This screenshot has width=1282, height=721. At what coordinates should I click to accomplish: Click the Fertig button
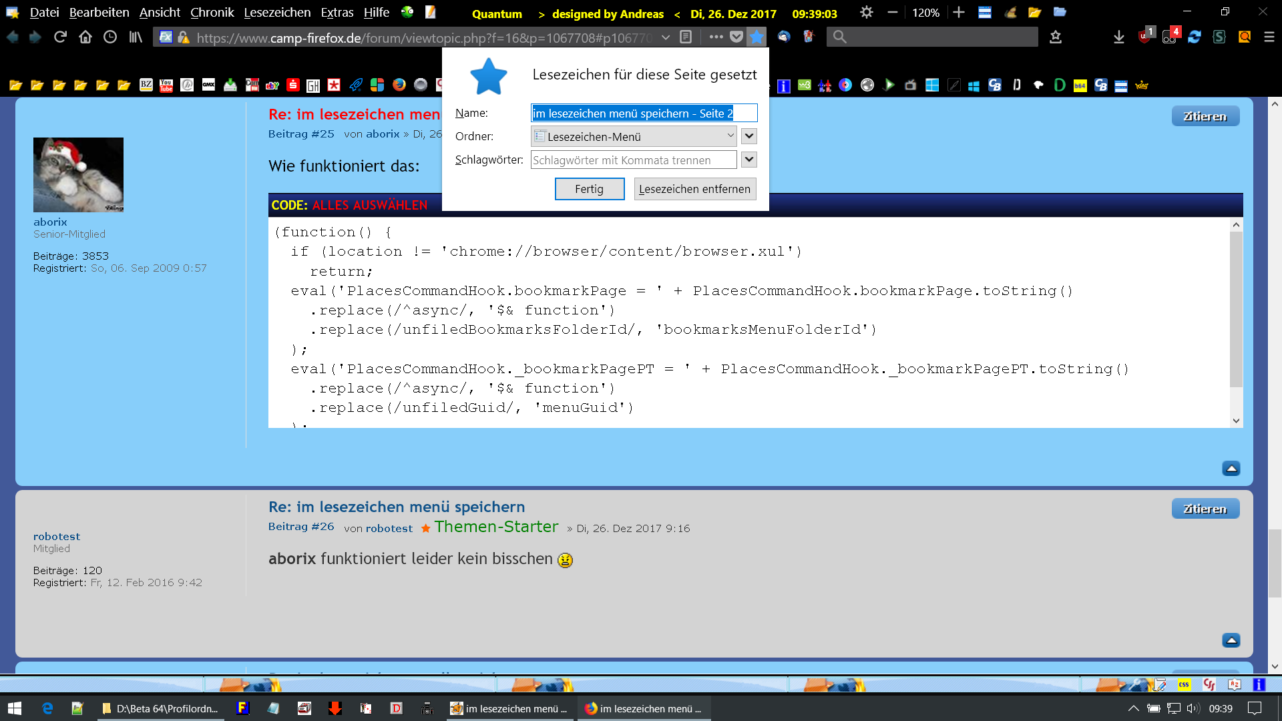589,189
